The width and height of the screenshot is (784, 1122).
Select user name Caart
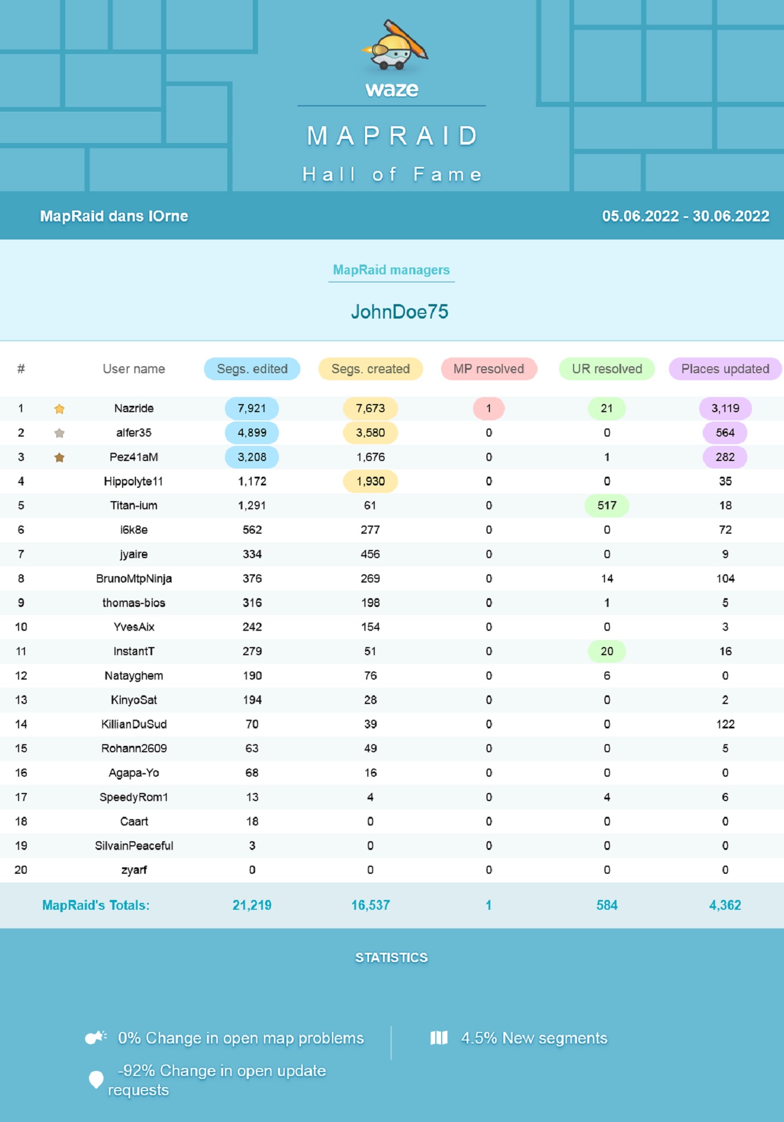(x=134, y=821)
